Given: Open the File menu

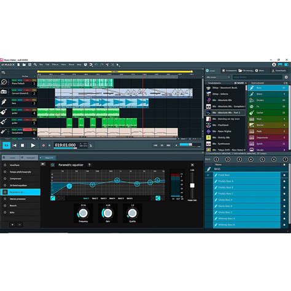Looking at the screenshot, I should (x=41, y=64).
